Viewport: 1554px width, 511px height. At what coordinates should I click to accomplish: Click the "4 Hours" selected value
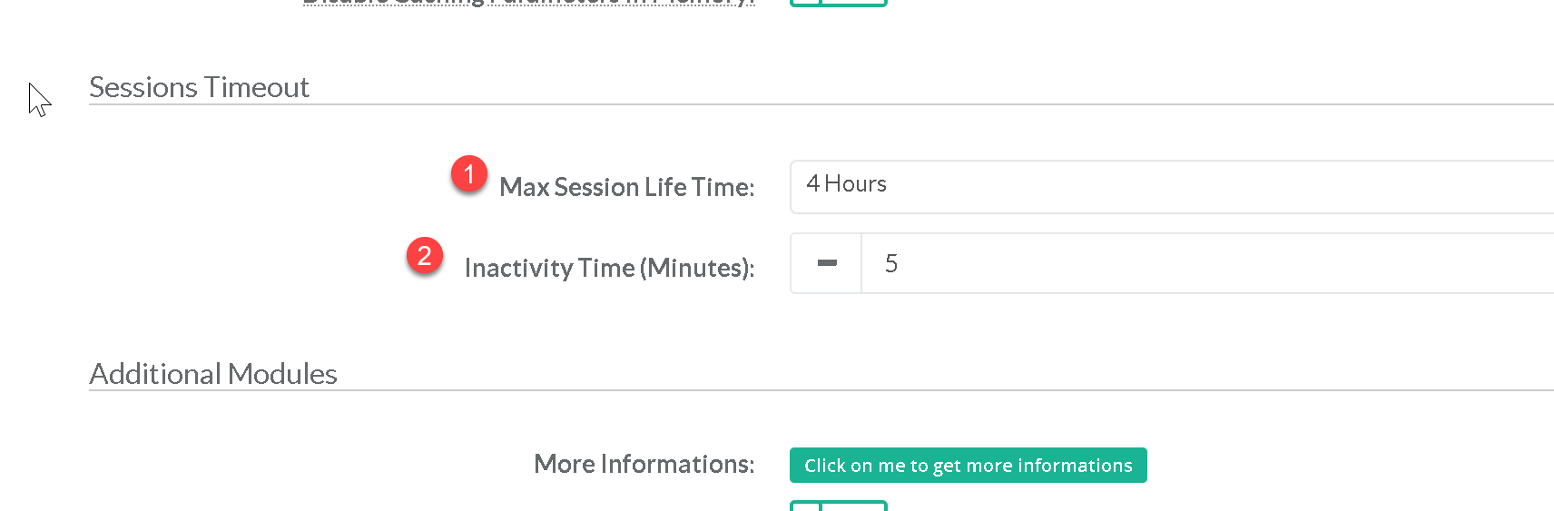pyautogui.click(x=846, y=184)
